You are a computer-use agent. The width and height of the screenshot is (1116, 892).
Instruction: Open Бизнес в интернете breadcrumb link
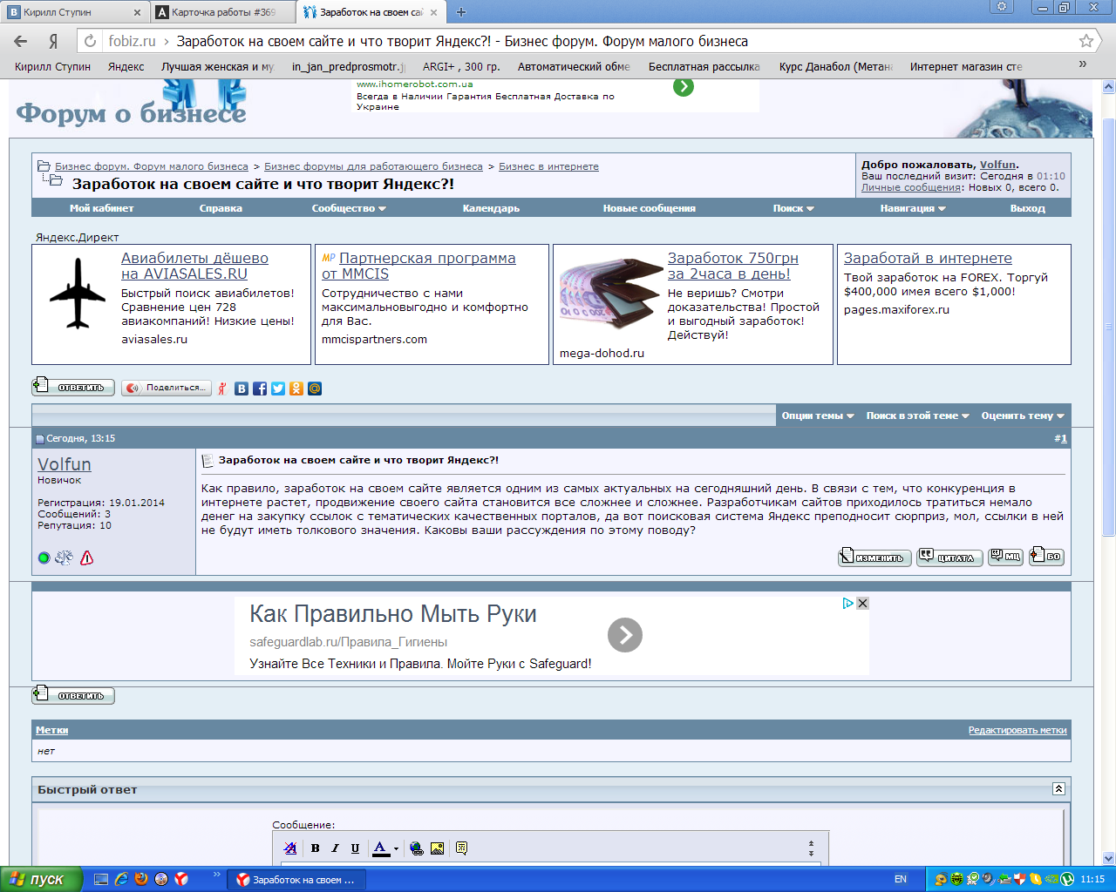548,166
